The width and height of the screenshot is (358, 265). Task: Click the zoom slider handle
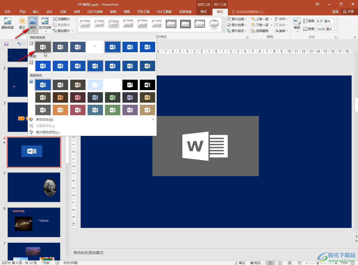coord(318,263)
